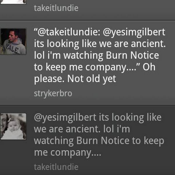Viewport: 175px width, 175px height.
Task: Click the closing quote "Oh" in strykerbro's tweet
Action: 149,67
